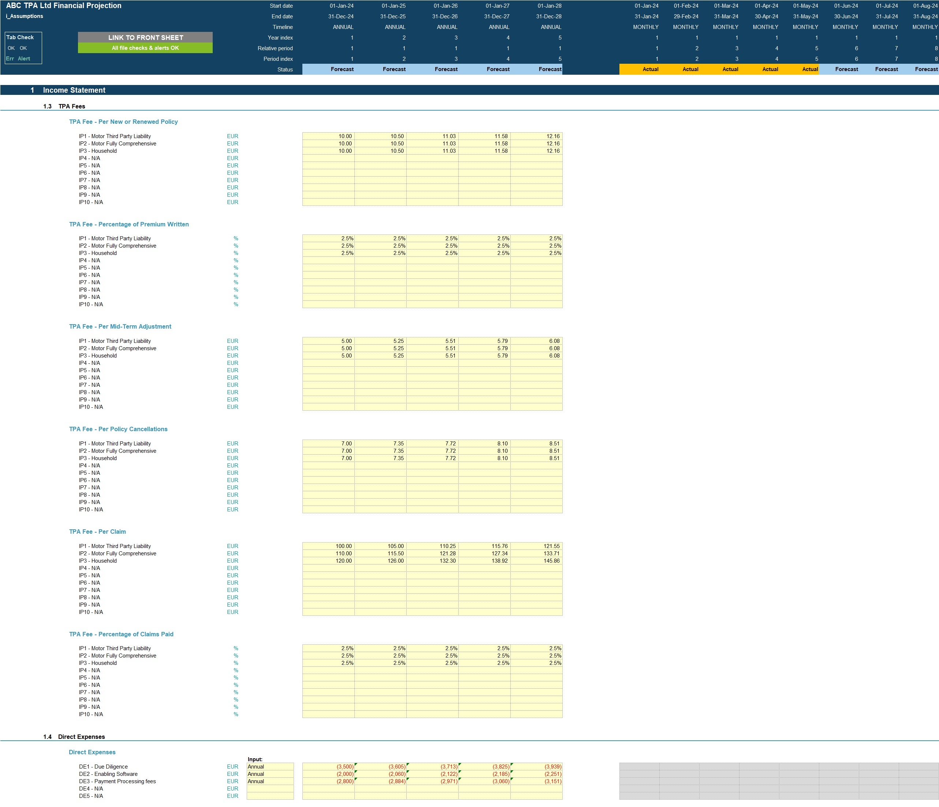
Task: Click the i_Assumptions sheet name label
Action: [x=25, y=16]
